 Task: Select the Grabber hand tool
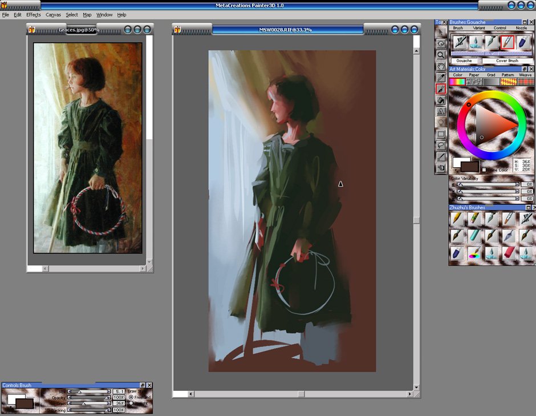tap(441, 66)
